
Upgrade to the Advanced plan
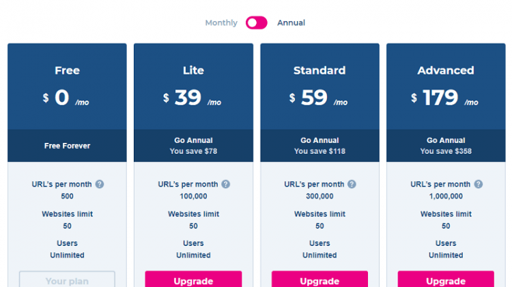[446, 279]
